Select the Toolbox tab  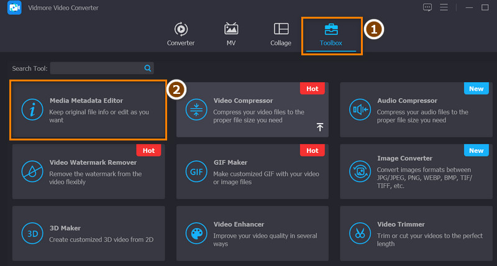pos(331,34)
